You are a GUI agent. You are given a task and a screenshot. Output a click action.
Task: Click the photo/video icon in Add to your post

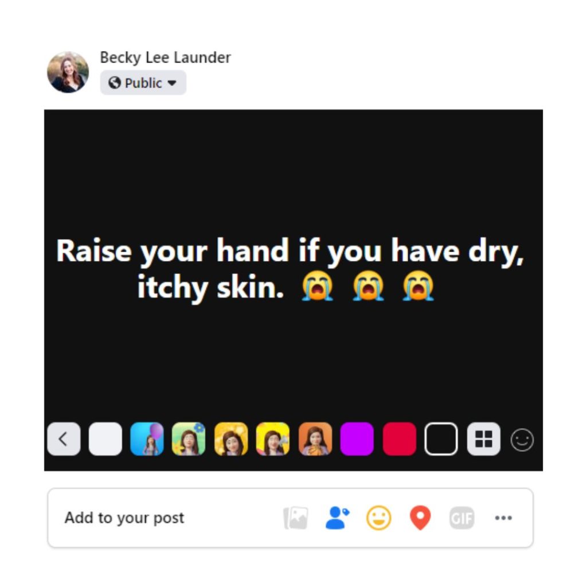click(296, 518)
